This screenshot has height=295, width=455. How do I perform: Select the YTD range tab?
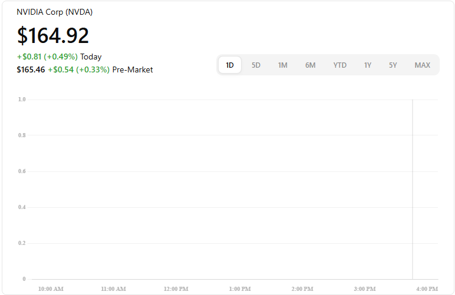(340, 65)
